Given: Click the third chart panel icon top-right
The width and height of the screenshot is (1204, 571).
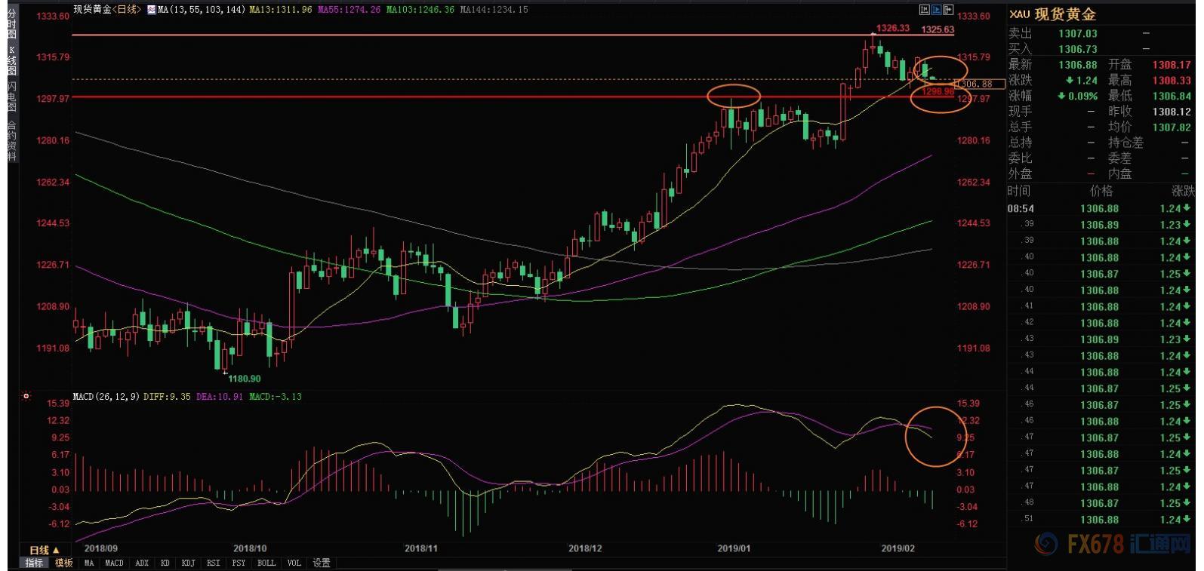Looking at the screenshot, I should (949, 10).
